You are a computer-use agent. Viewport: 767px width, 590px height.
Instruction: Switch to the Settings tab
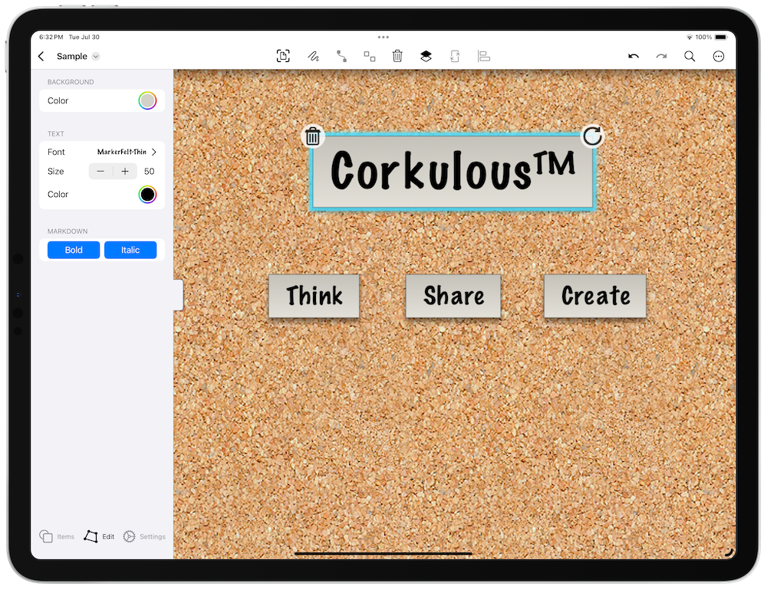pos(144,536)
